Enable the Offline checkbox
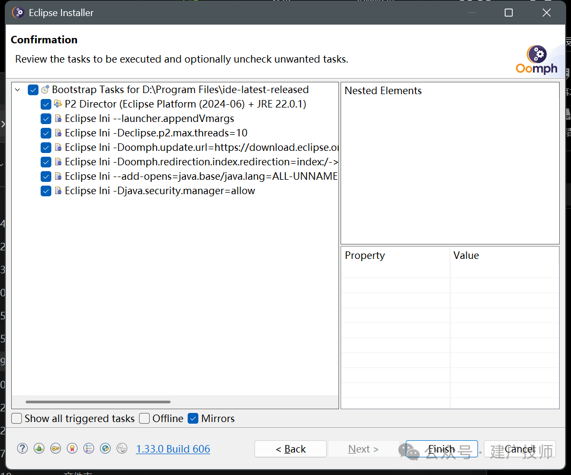 (144, 418)
